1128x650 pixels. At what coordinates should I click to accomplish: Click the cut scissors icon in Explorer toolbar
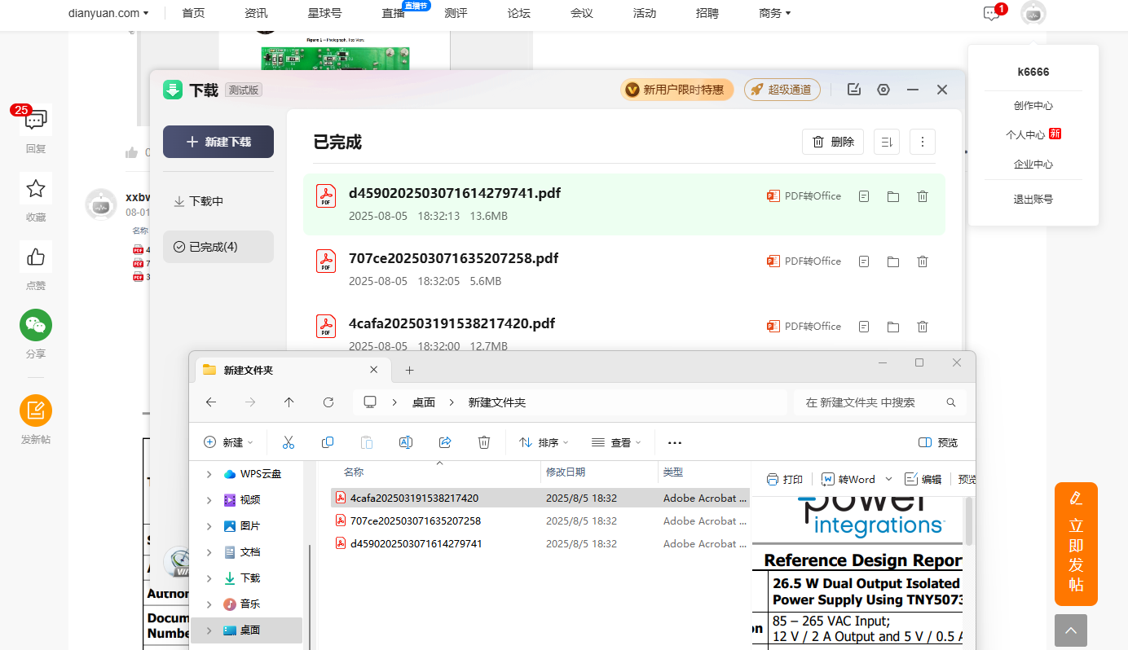click(288, 442)
